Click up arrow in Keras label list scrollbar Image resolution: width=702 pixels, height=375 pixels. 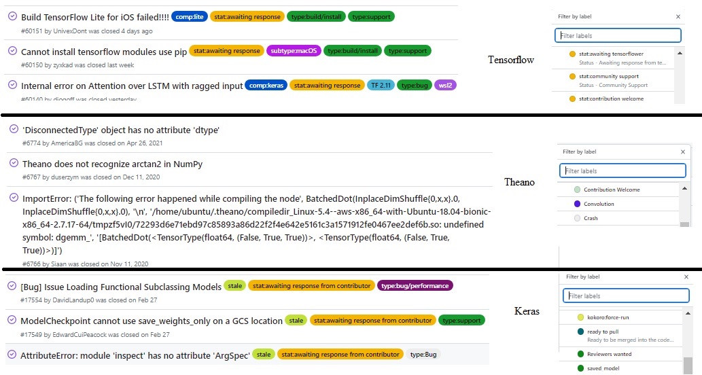688,313
